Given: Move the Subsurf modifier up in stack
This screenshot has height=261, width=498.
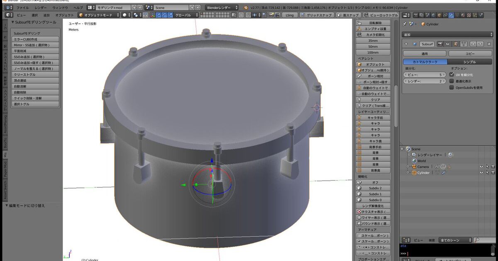Looking at the screenshot, I should 473,44.
